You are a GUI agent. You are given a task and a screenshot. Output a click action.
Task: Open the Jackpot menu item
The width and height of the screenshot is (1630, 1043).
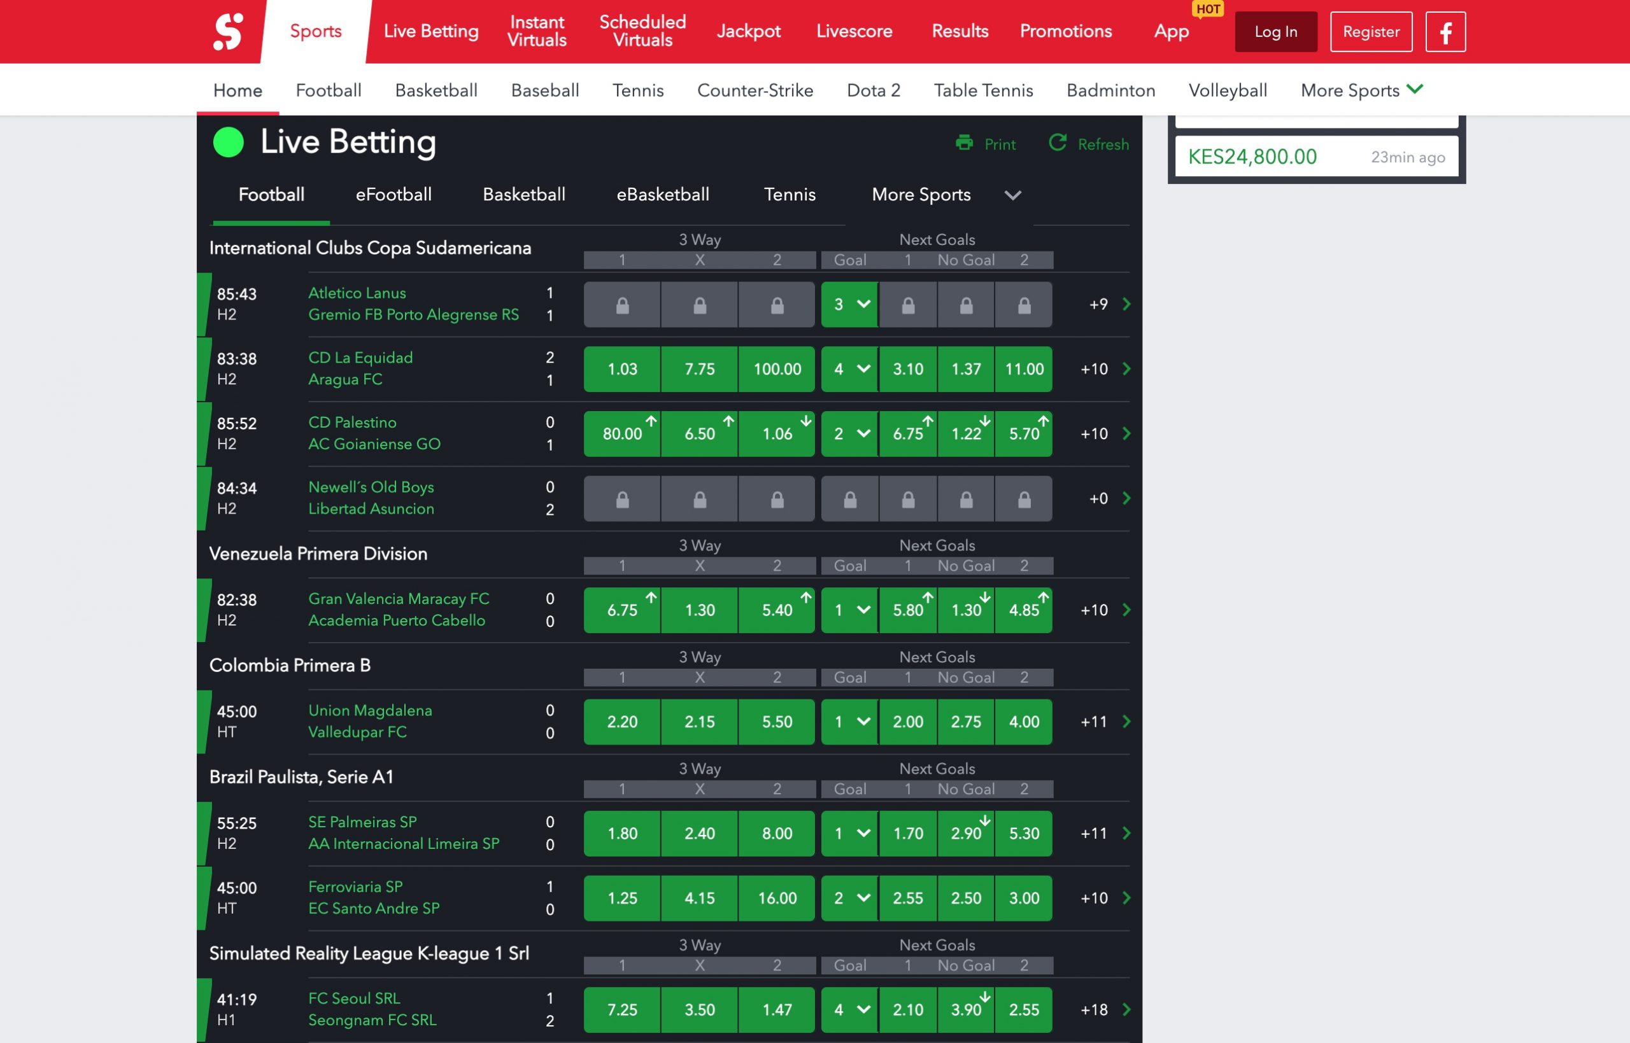pyautogui.click(x=749, y=31)
